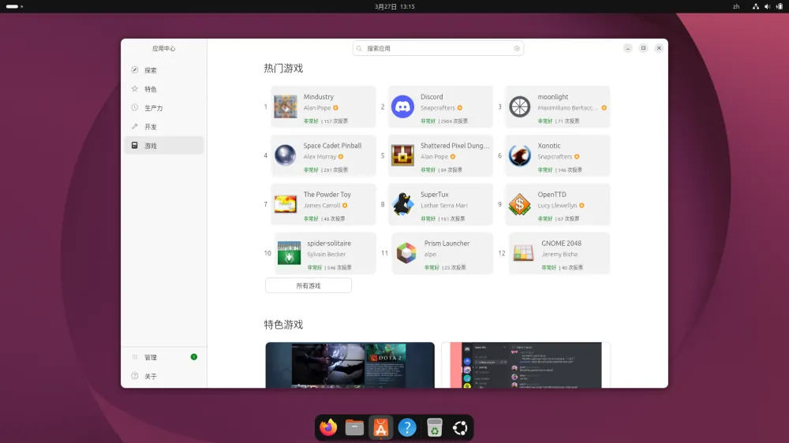Image resolution: width=789 pixels, height=443 pixels.
Task: Open the Mindustry title link
Action: point(319,96)
